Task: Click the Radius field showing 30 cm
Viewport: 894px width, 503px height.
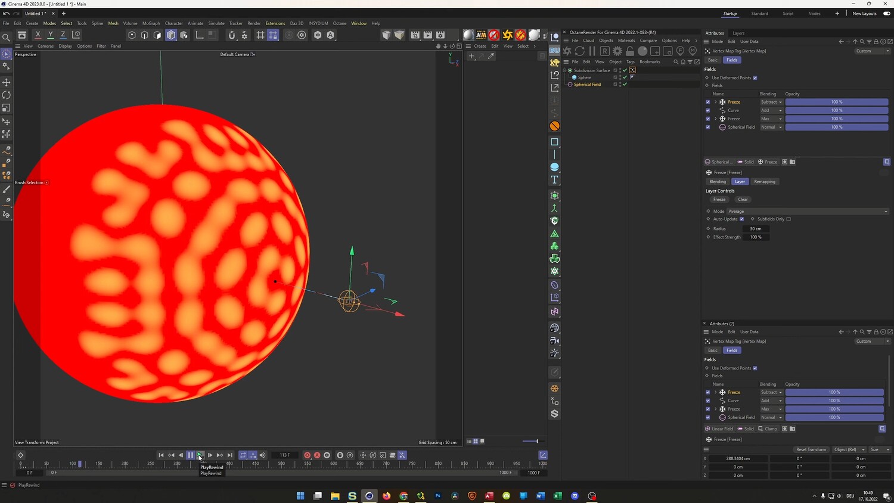Action: (x=757, y=229)
